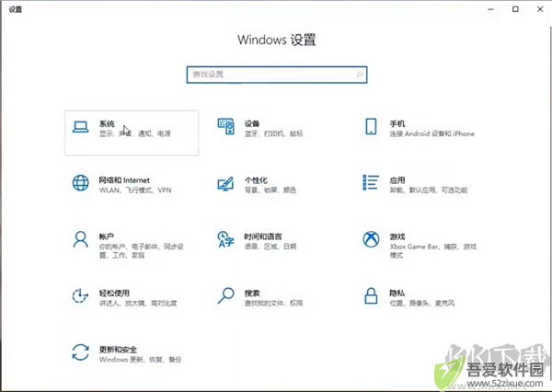The width and height of the screenshot is (552, 392).
Task: Click 背景、锁屏、颜色 description
Action: coord(270,190)
